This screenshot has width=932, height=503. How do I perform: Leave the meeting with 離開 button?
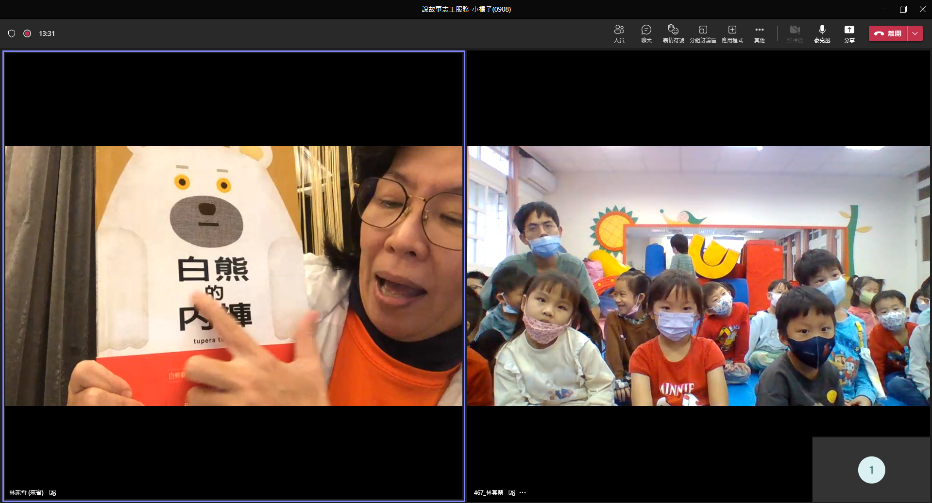pyautogui.click(x=888, y=33)
